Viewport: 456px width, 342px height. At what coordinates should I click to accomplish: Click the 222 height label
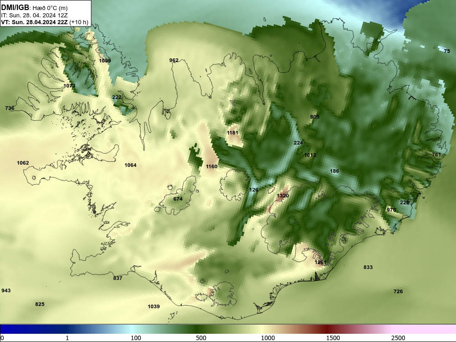pyautogui.click(x=117, y=97)
